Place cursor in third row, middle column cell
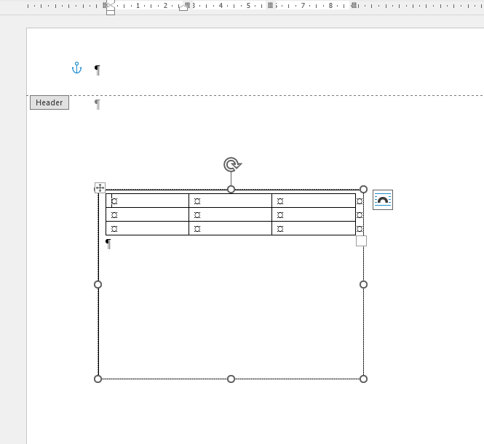 [230, 228]
